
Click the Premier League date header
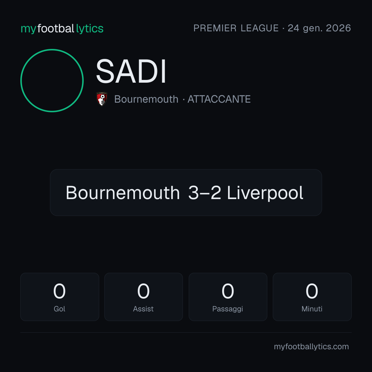[x=272, y=28]
